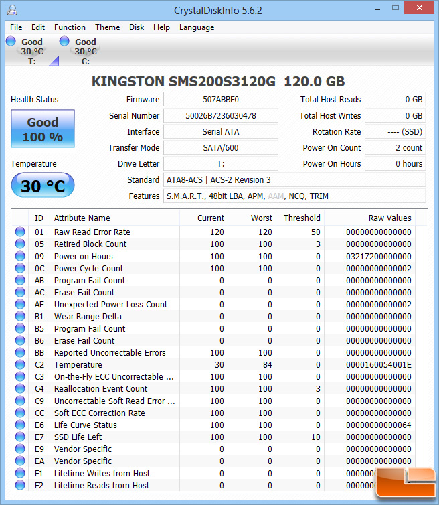The image size is (439, 505).
Task: Click the Standard field ATA8-ACS
Action: (x=294, y=180)
